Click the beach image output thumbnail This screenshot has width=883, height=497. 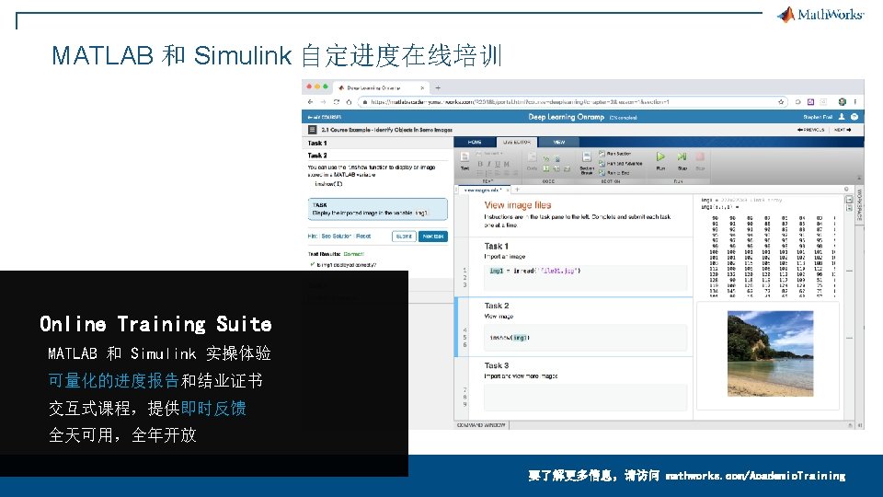point(770,353)
